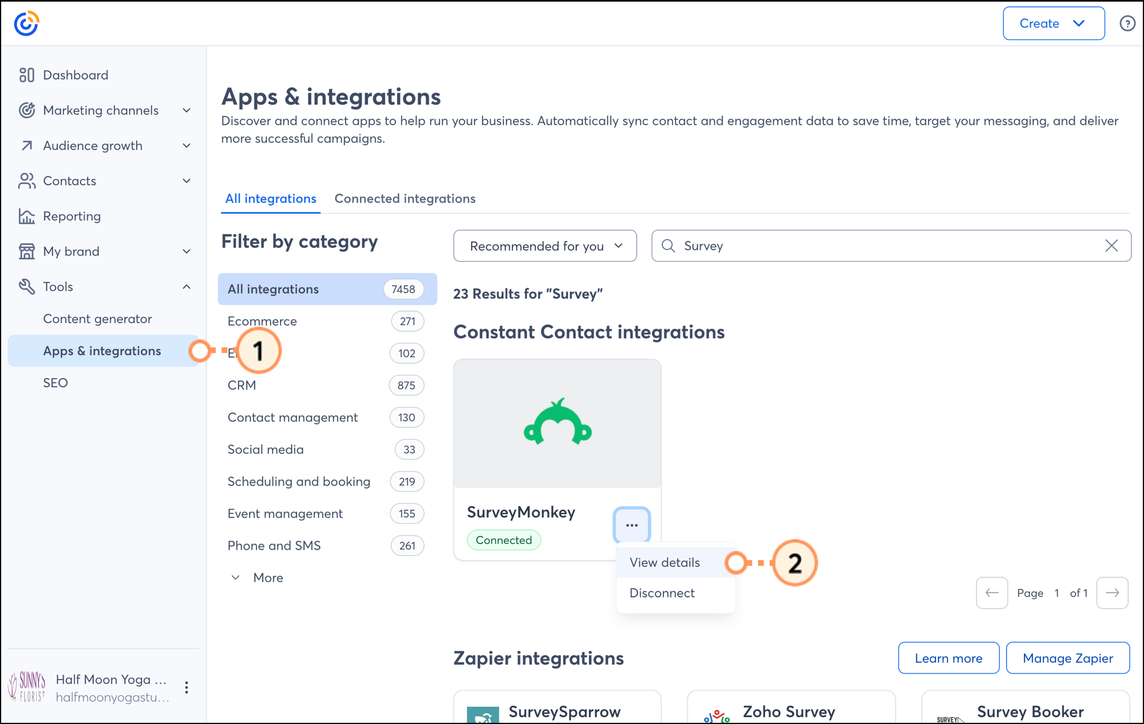Click the Half Moon Yoga account name

(x=111, y=680)
